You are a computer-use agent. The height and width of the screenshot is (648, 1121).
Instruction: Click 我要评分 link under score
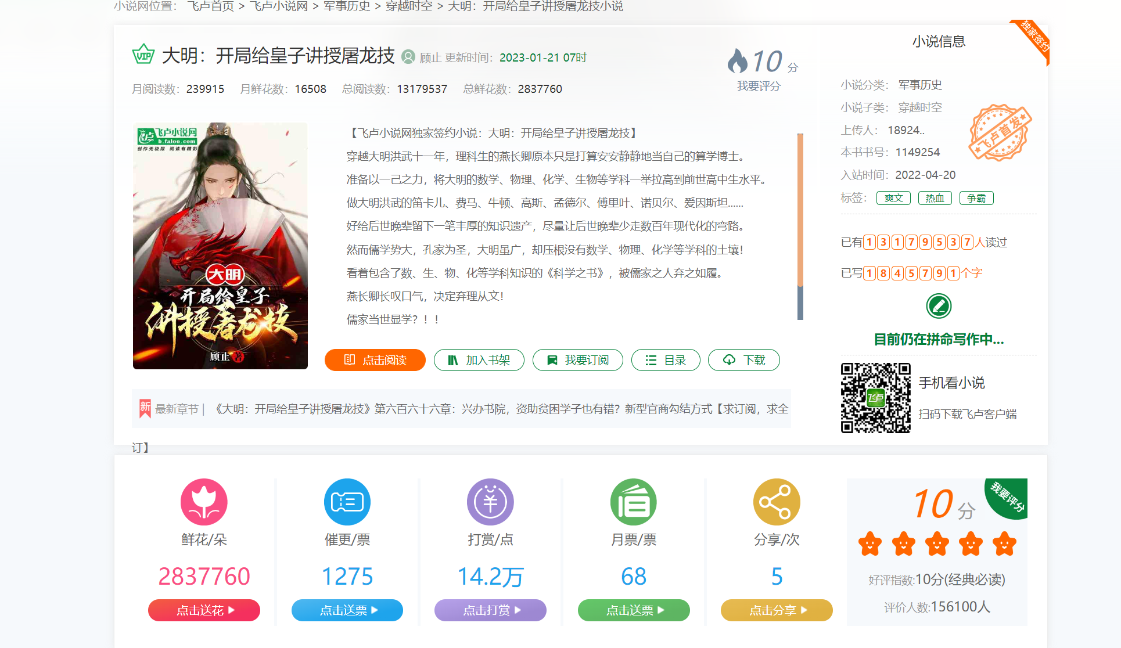tap(759, 86)
